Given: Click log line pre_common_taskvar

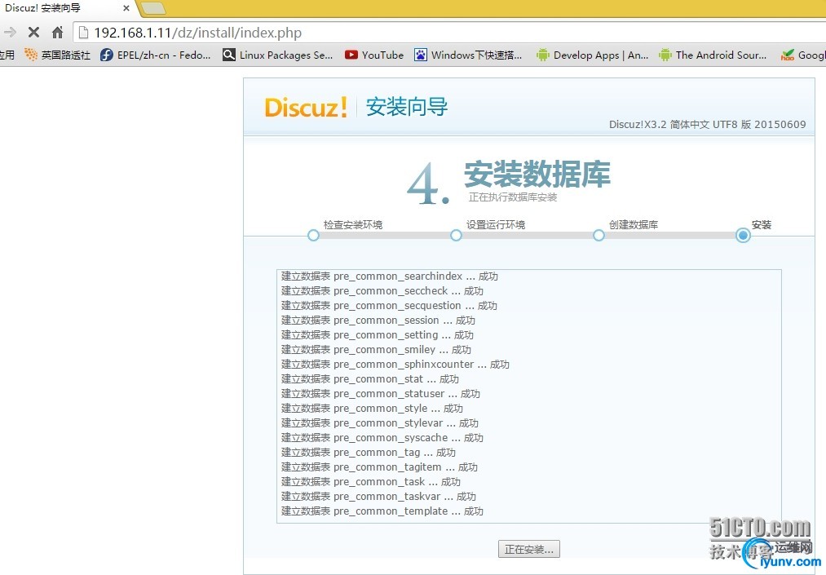Looking at the screenshot, I should [x=379, y=497].
